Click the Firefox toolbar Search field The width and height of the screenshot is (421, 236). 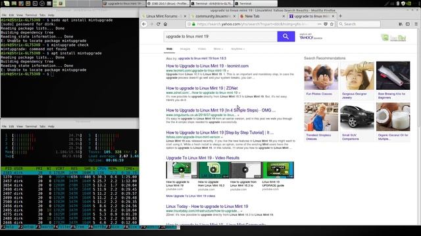click(359, 24)
